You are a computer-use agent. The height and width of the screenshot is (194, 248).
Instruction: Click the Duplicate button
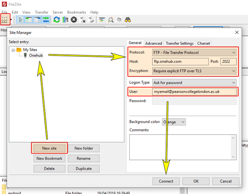[x=84, y=168]
